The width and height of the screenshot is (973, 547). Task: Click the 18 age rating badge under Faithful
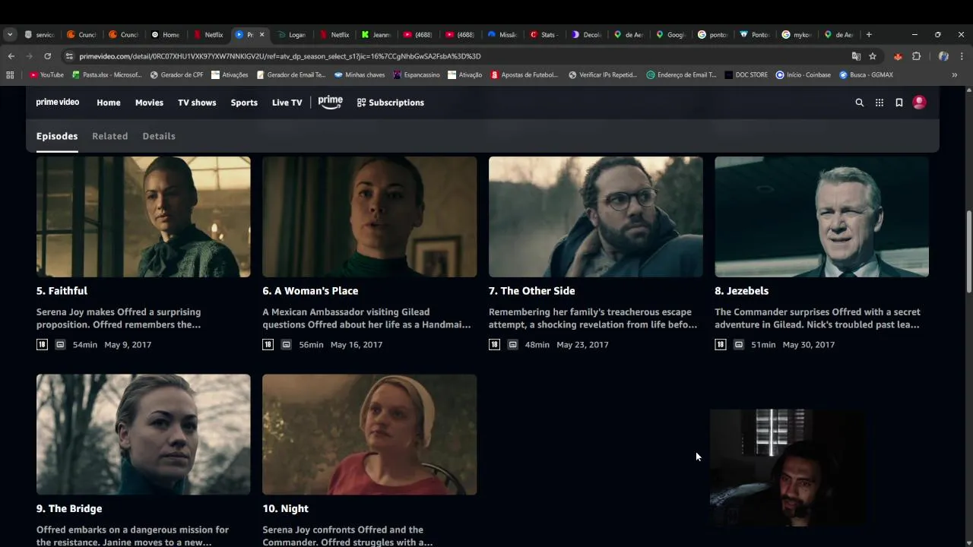pyautogui.click(x=42, y=345)
